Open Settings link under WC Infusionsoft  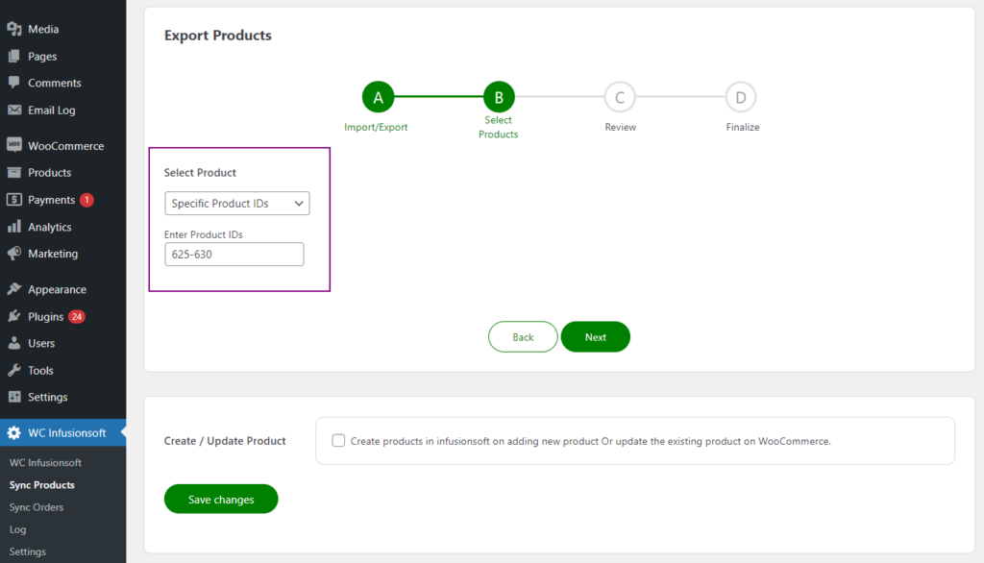(x=28, y=551)
